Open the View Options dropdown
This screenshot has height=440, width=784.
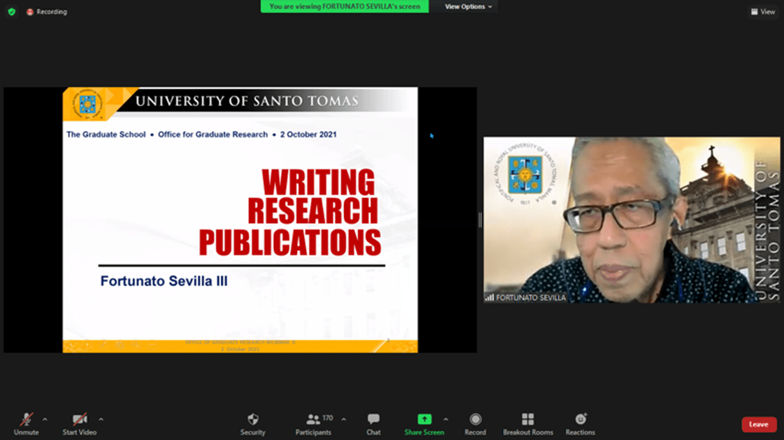[468, 6]
